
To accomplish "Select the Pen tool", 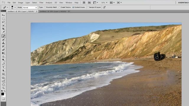I will point(3,64).
